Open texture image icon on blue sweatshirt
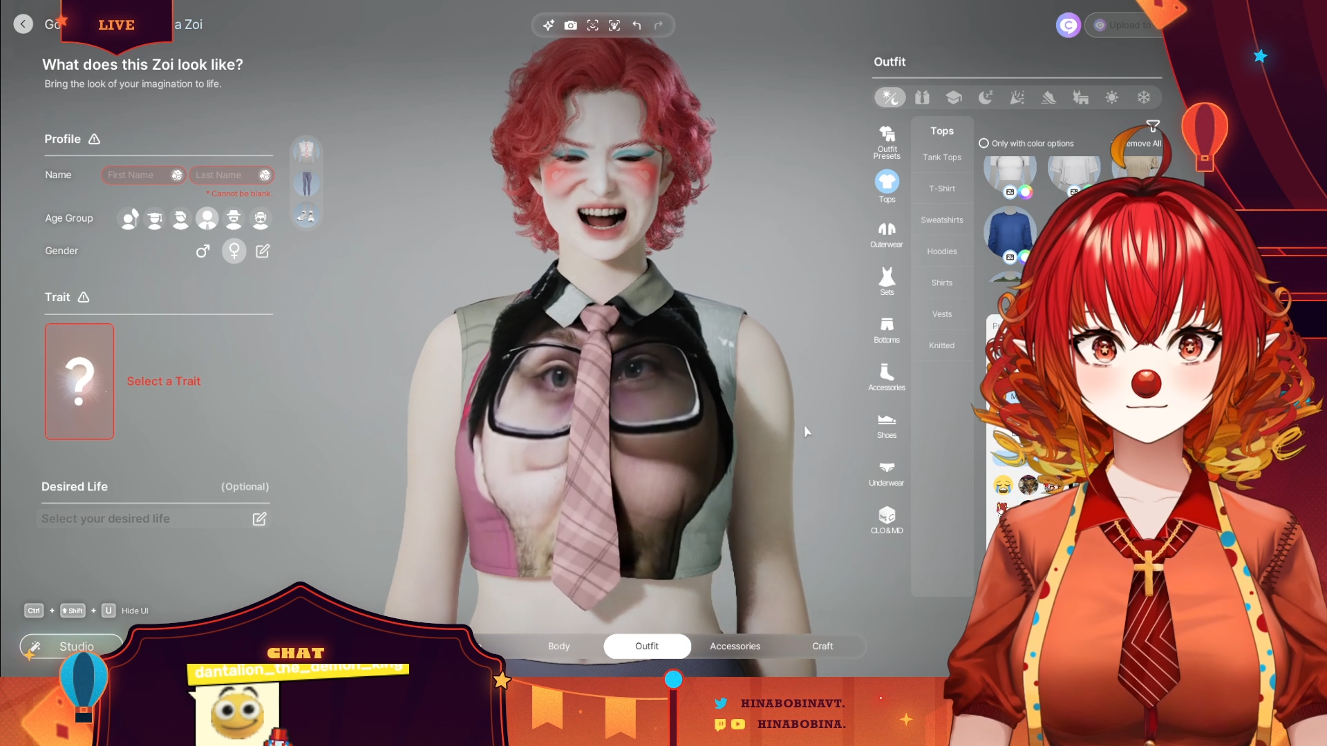The width and height of the screenshot is (1327, 746). (x=1010, y=258)
